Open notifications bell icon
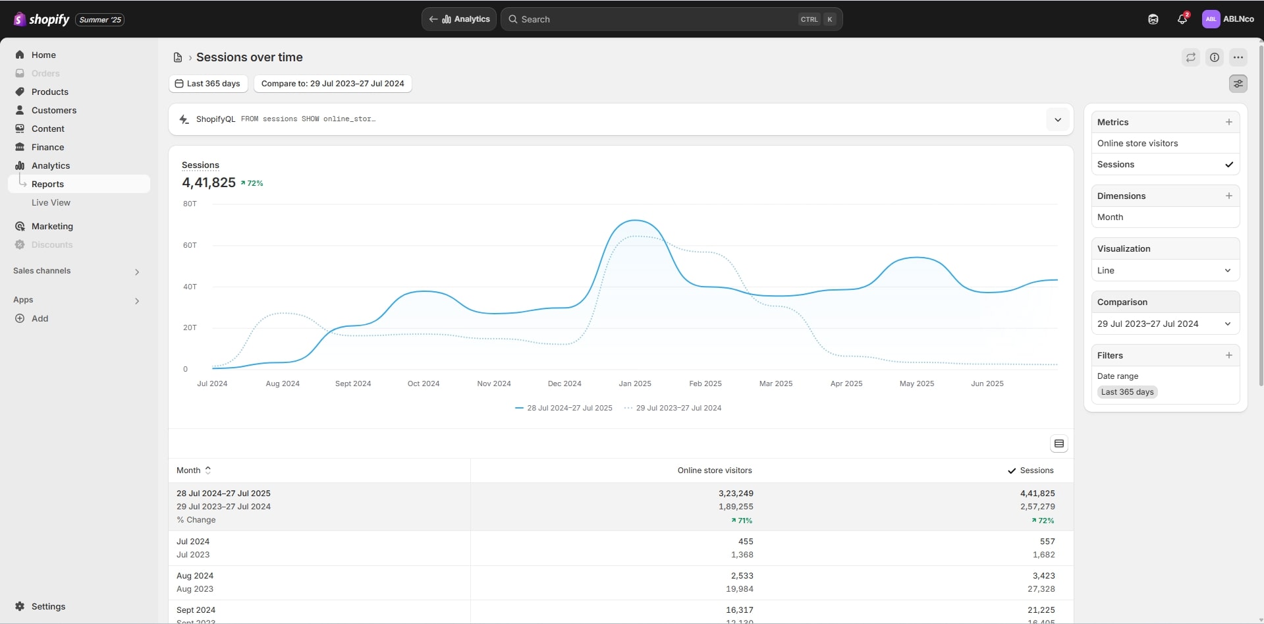Viewport: 1264px width, 624px height. pyautogui.click(x=1182, y=19)
